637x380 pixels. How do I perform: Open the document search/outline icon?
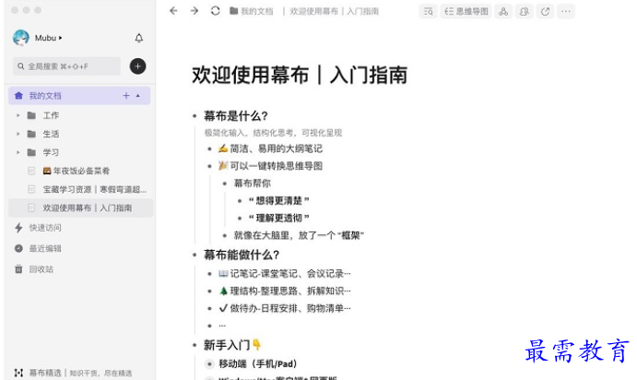point(428,11)
